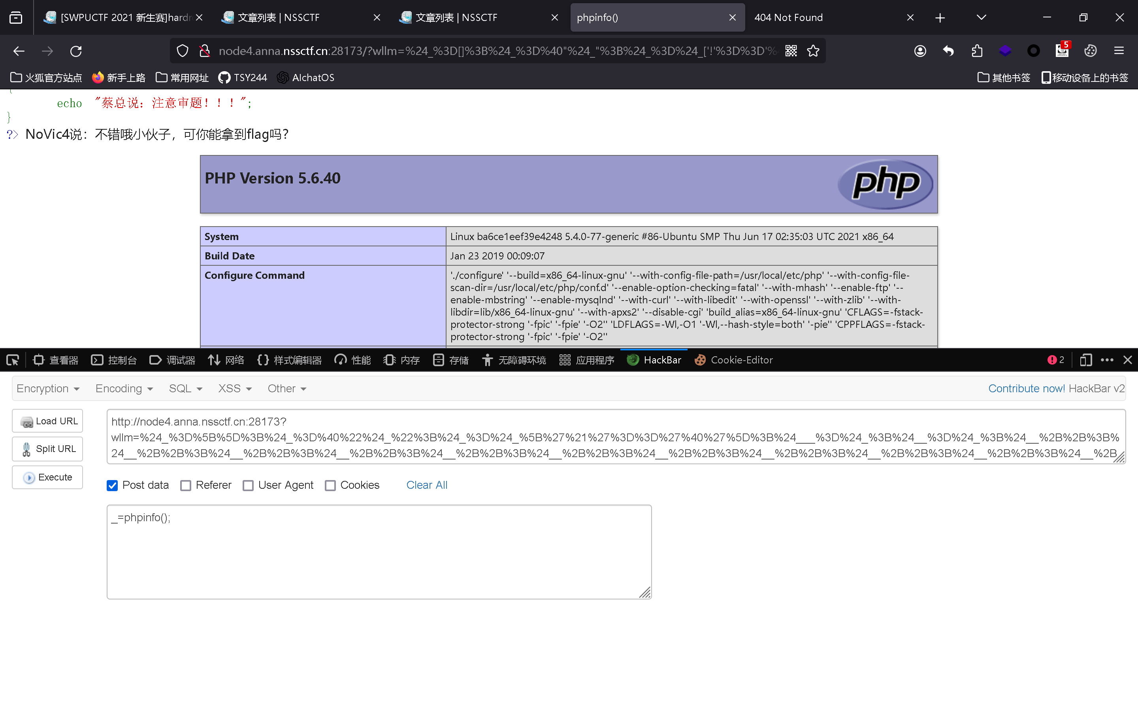This screenshot has height=711, width=1138.
Task: Toggle the responsive design mode icon
Action: [1085, 360]
